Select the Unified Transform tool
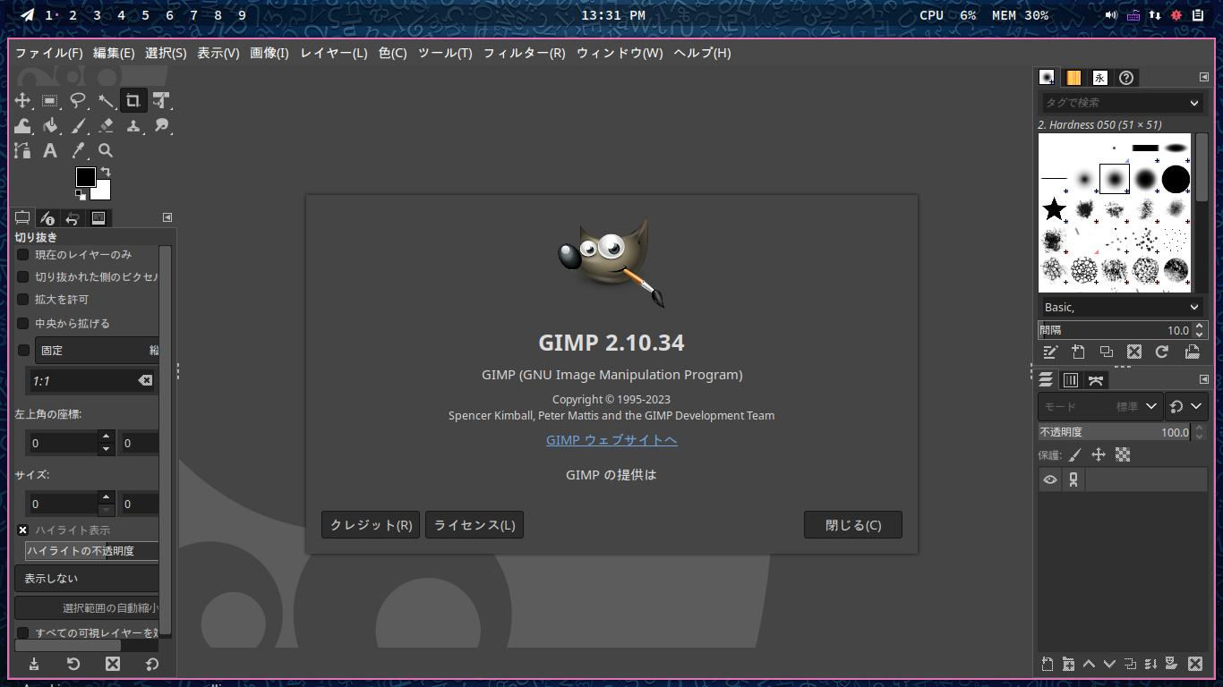This screenshot has height=687, width=1223. coord(161,101)
